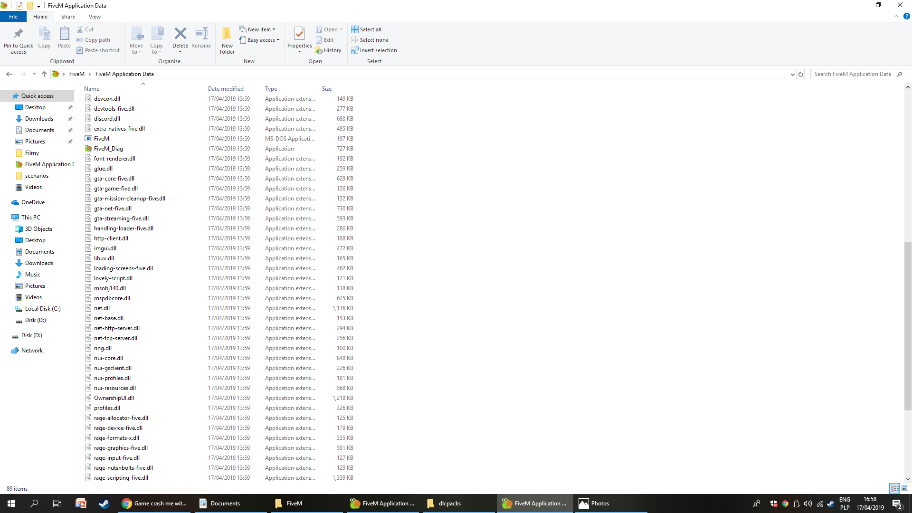Switch to details view in status bar
This screenshot has width=912, height=513.
point(894,488)
